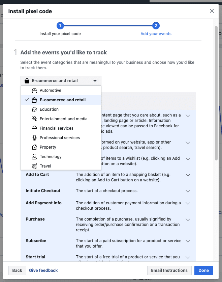Screen dimensions: 222x282
Task: Go to step 1 Install your pixel code
Action: 60,26
